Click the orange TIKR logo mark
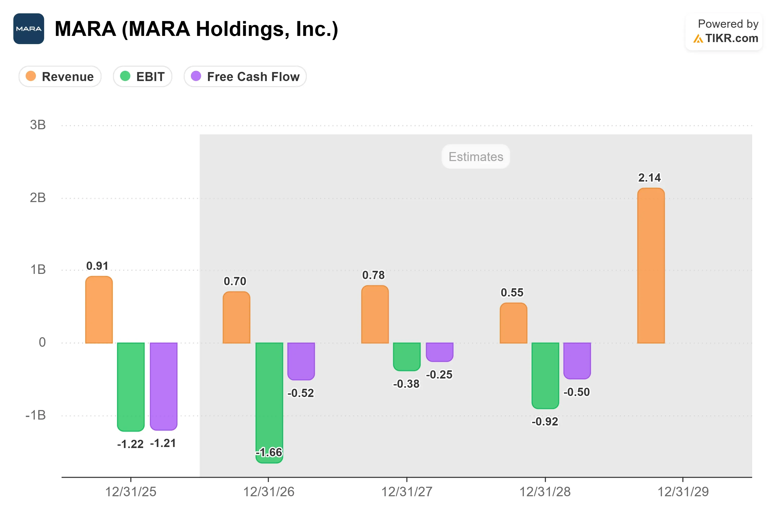Image resolution: width=776 pixels, height=517 pixels. (698, 38)
